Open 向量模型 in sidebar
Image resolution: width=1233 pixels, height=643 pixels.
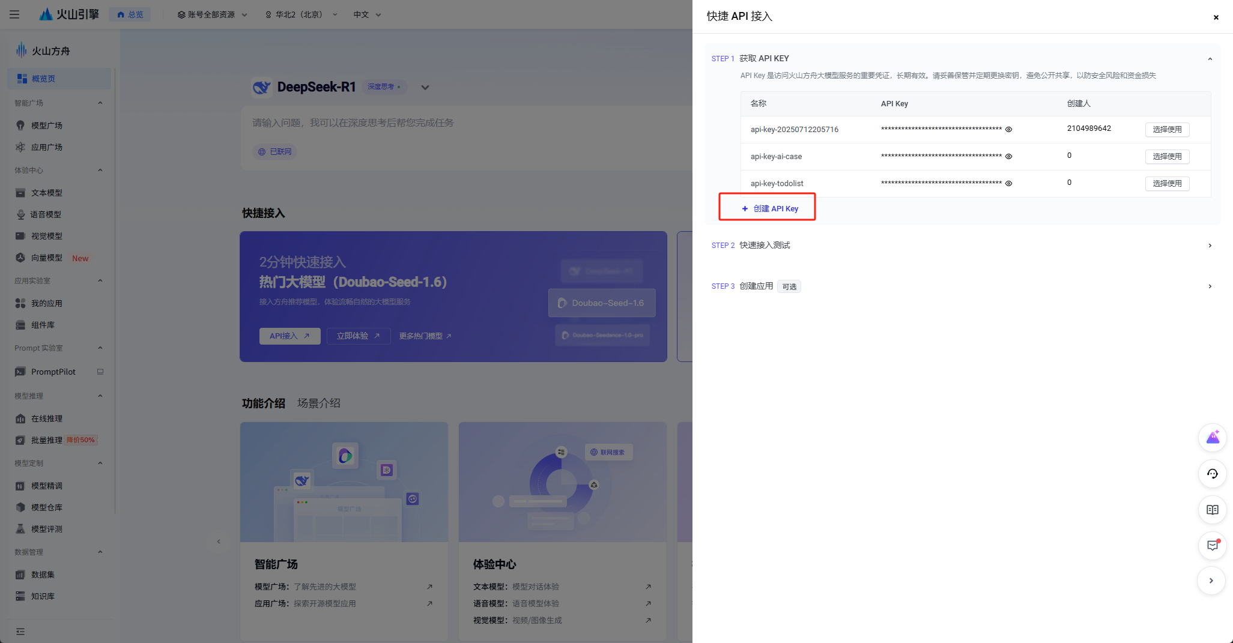click(47, 258)
